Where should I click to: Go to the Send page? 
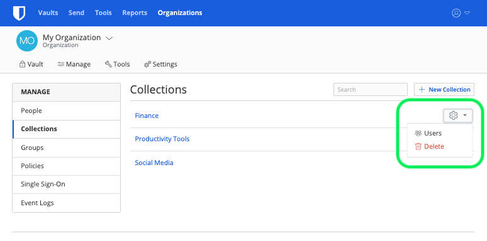tap(76, 13)
